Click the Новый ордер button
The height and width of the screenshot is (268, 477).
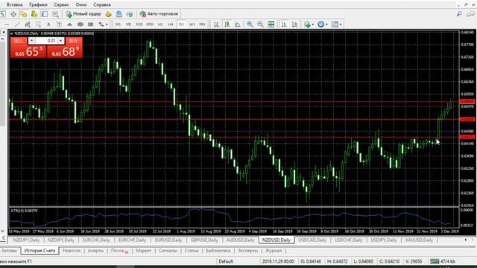(83, 13)
